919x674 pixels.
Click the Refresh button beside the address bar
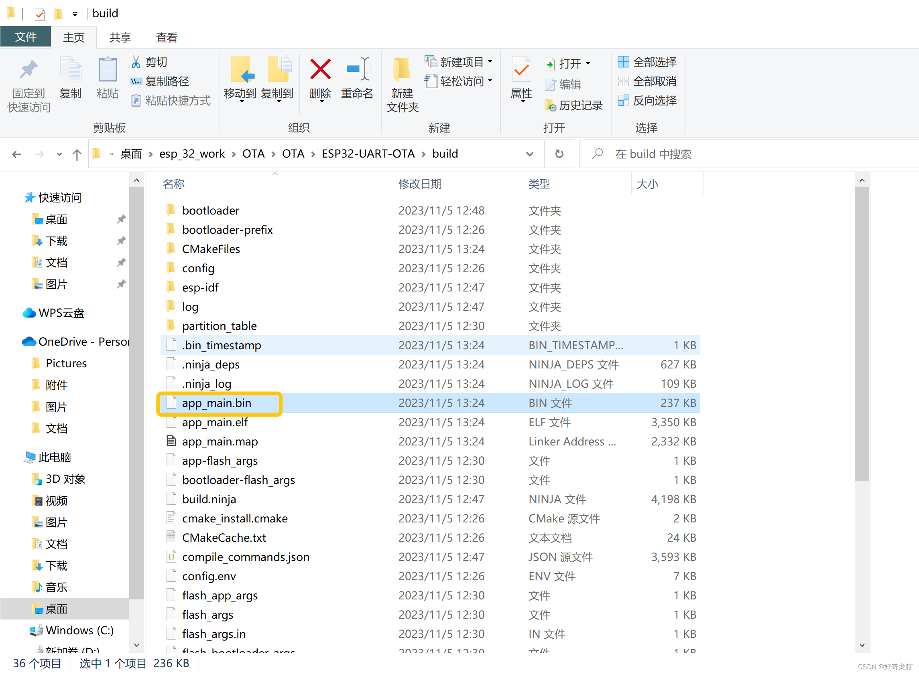pos(559,154)
